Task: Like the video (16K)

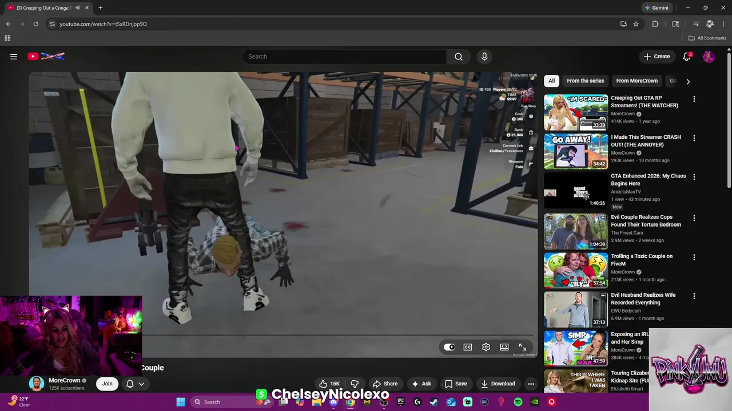Action: [329, 384]
